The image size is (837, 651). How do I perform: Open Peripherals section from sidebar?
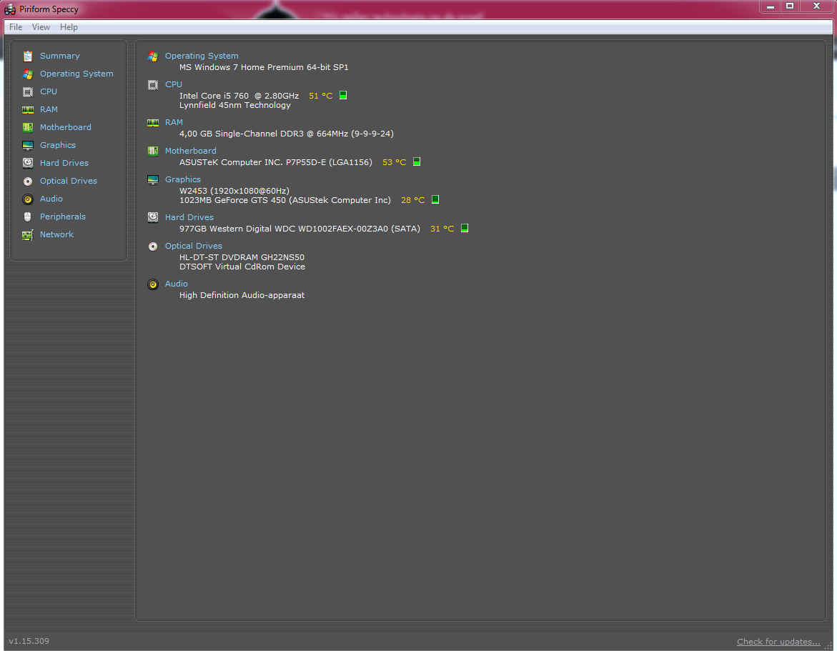63,217
